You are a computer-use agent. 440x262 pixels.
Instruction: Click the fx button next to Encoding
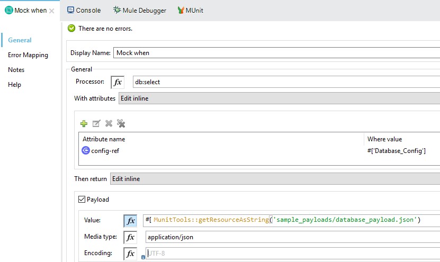(x=130, y=254)
